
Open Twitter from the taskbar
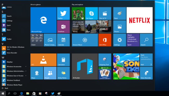coord(53,93)
